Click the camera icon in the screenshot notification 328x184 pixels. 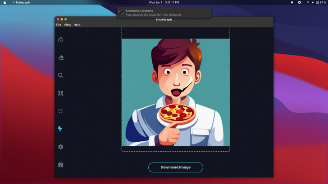121,13
